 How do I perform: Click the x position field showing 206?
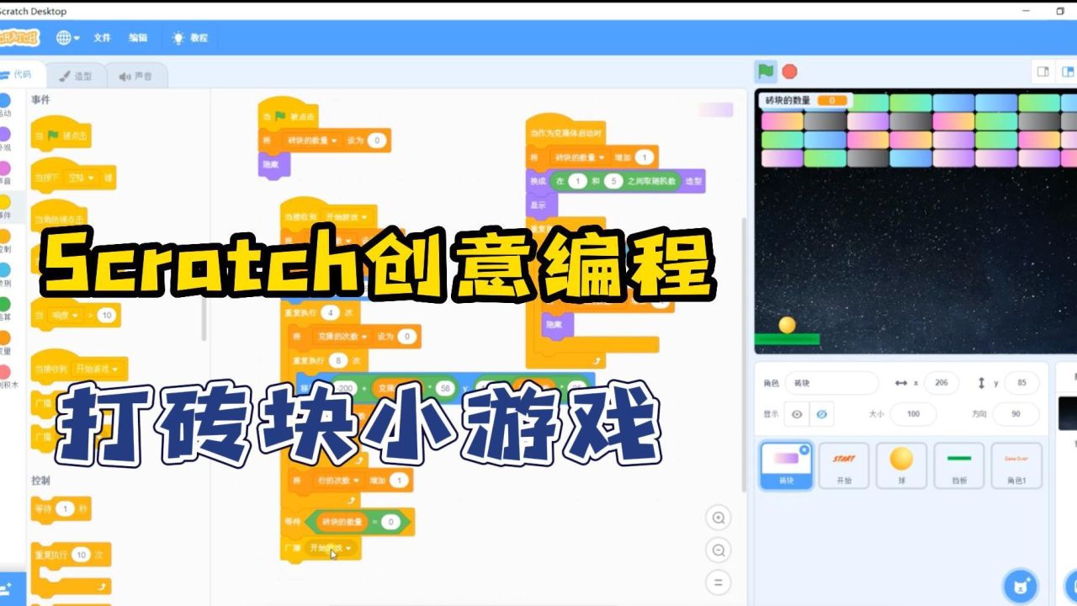(941, 383)
